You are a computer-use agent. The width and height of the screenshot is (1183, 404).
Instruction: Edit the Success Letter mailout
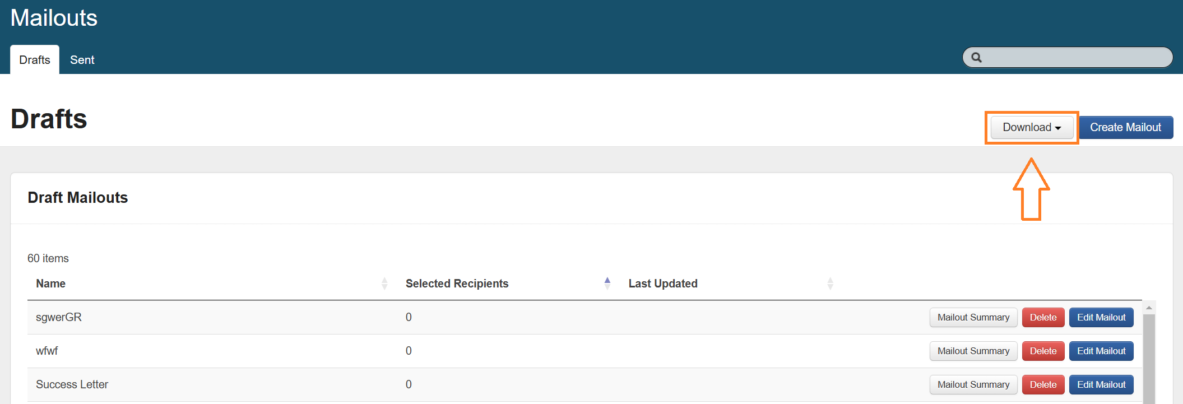coord(1101,385)
